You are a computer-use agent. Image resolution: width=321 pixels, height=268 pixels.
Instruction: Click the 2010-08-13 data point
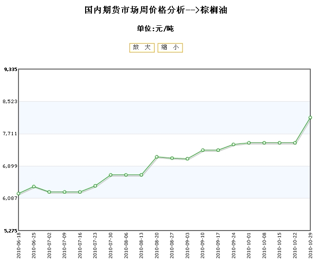(141, 175)
